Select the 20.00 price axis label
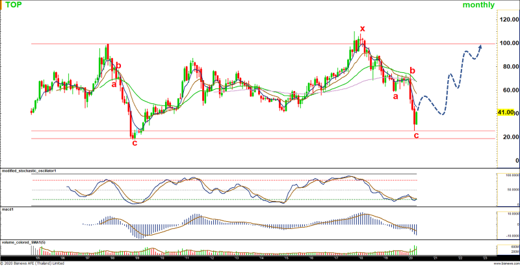This screenshot has height=266, width=520. point(508,137)
